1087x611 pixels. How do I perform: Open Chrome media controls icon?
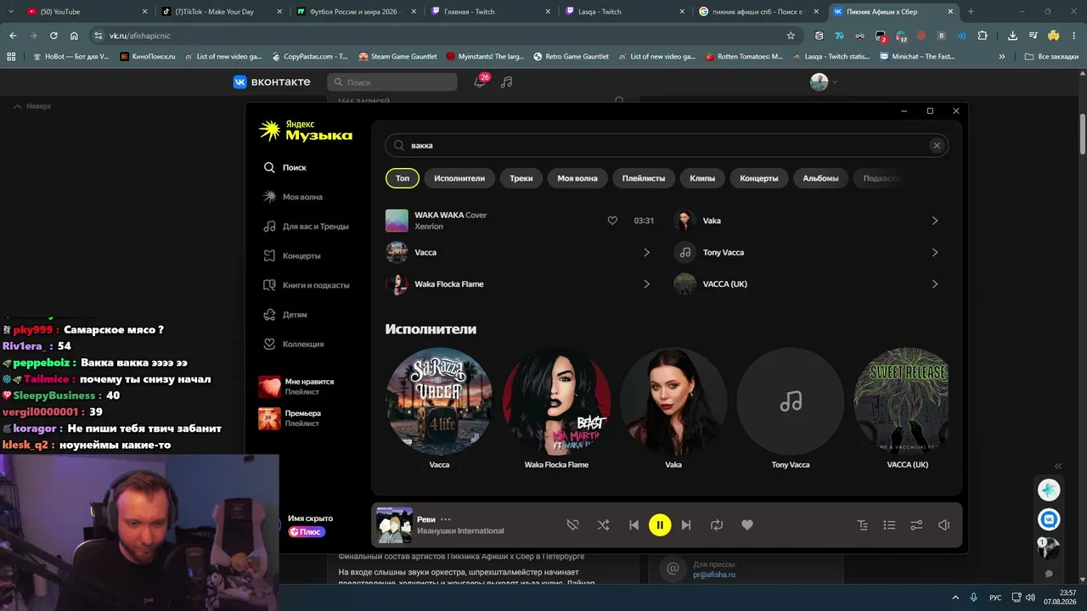(x=1033, y=36)
